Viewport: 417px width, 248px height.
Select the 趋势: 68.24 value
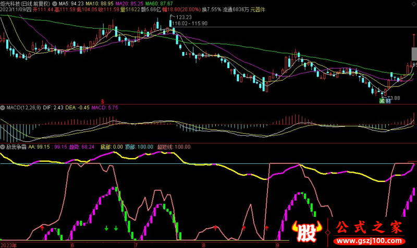pyautogui.click(x=82, y=147)
